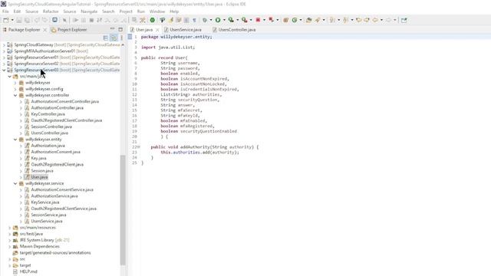The width and height of the screenshot is (491, 276).
Task: Open the Edit menu
Action: 17,11
